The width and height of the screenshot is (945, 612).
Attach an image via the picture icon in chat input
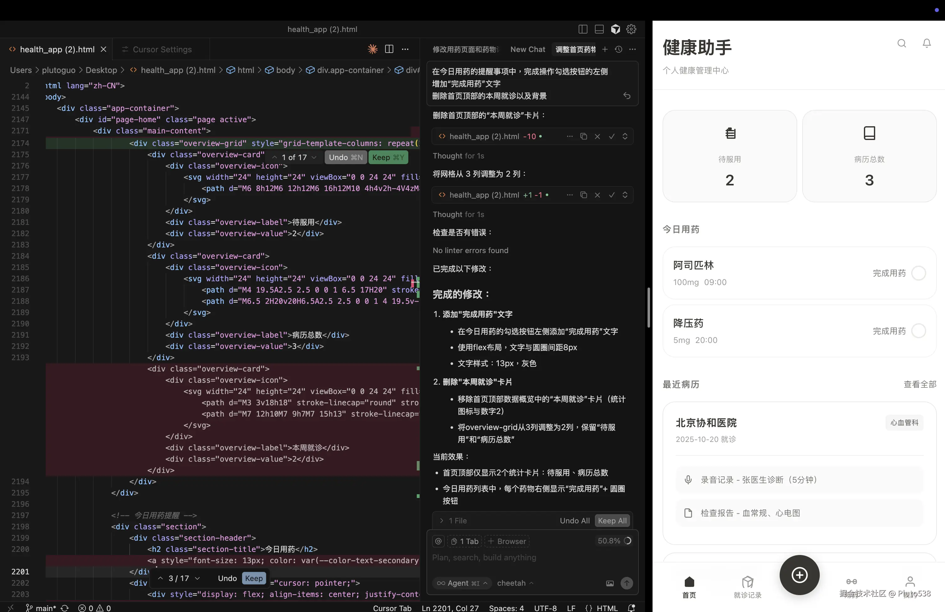click(x=610, y=583)
